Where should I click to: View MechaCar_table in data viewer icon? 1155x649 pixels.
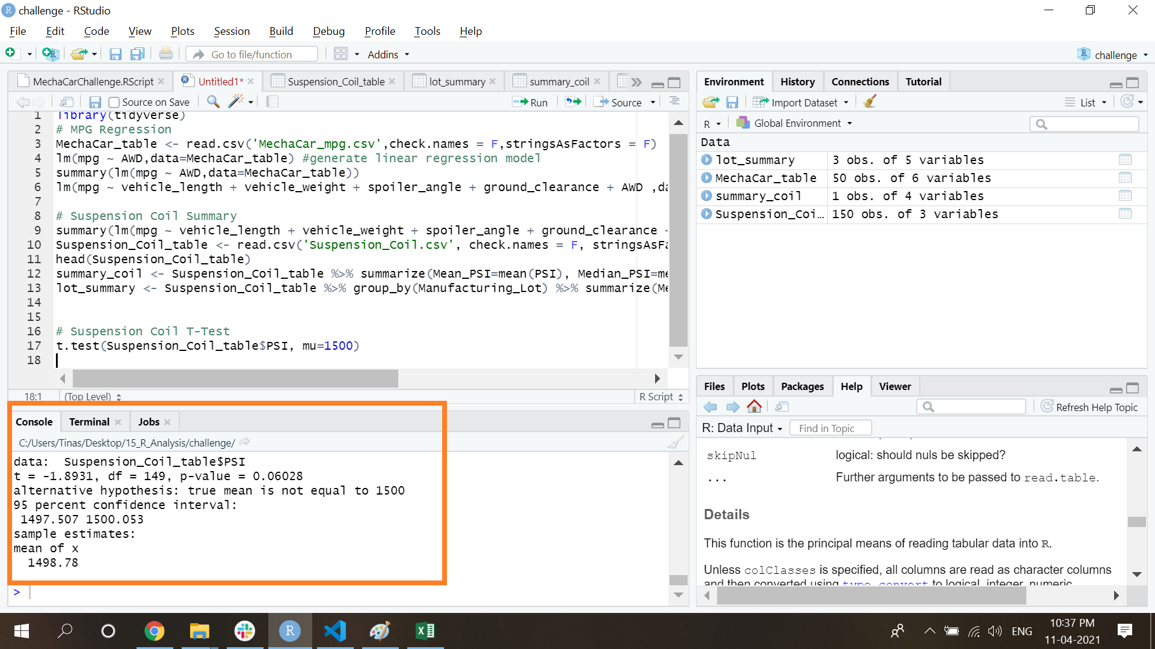tap(1125, 178)
